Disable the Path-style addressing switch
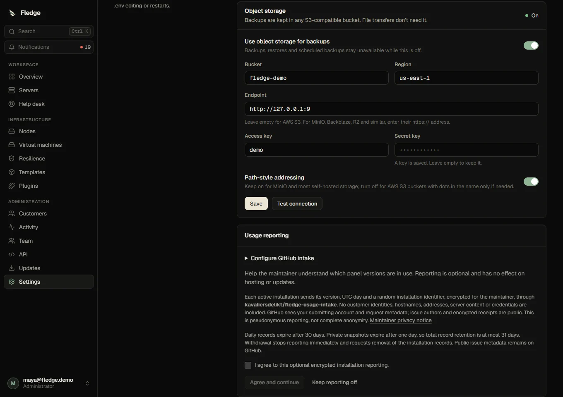This screenshot has height=397, width=563. pos(531,182)
